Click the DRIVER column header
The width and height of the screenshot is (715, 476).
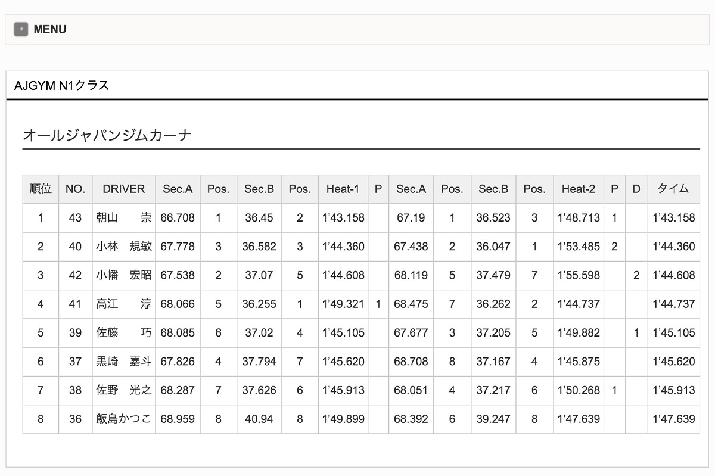coord(124,189)
